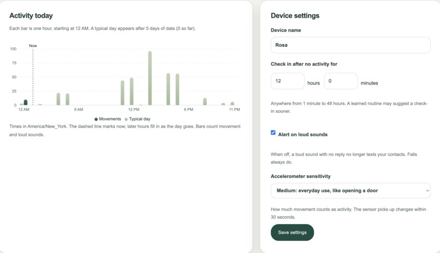The width and height of the screenshot is (440, 253).
Task: Open the Accelerometer sensitivity dropdown
Action: point(350,190)
